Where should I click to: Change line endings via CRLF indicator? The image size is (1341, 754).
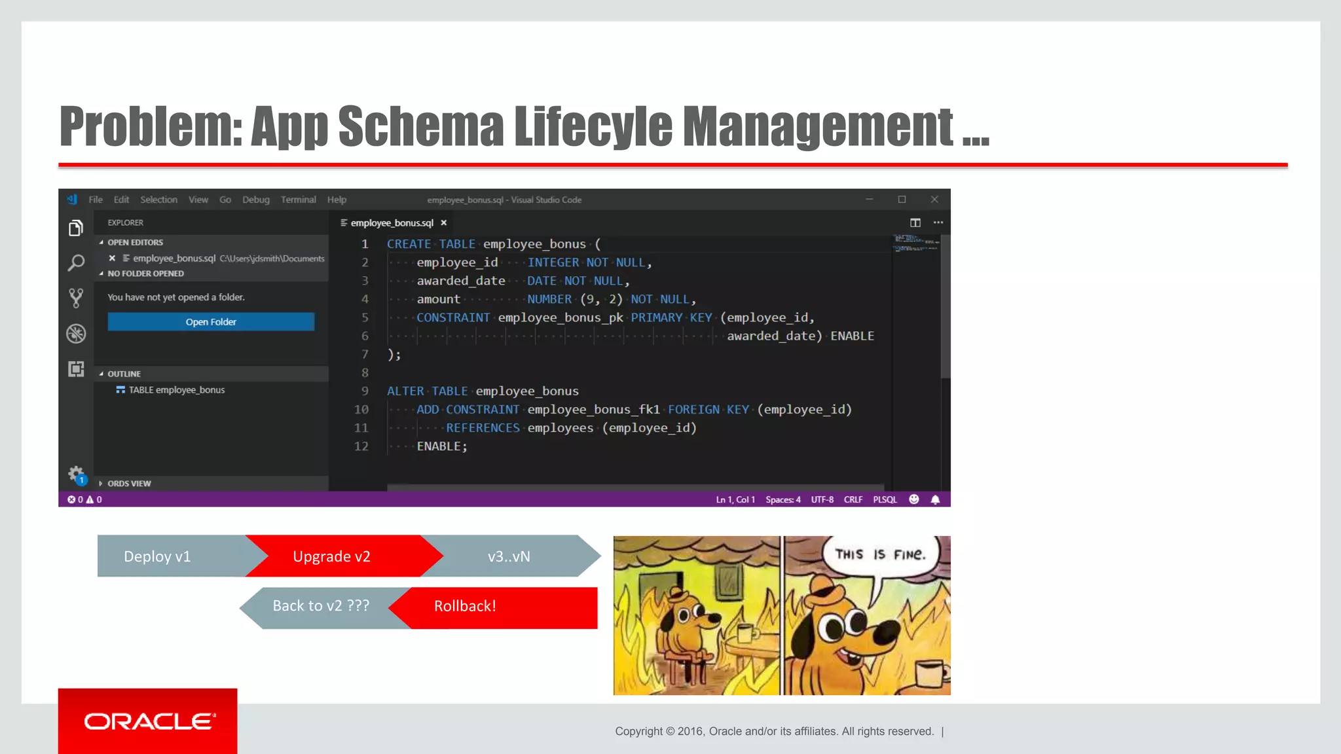pyautogui.click(x=853, y=499)
